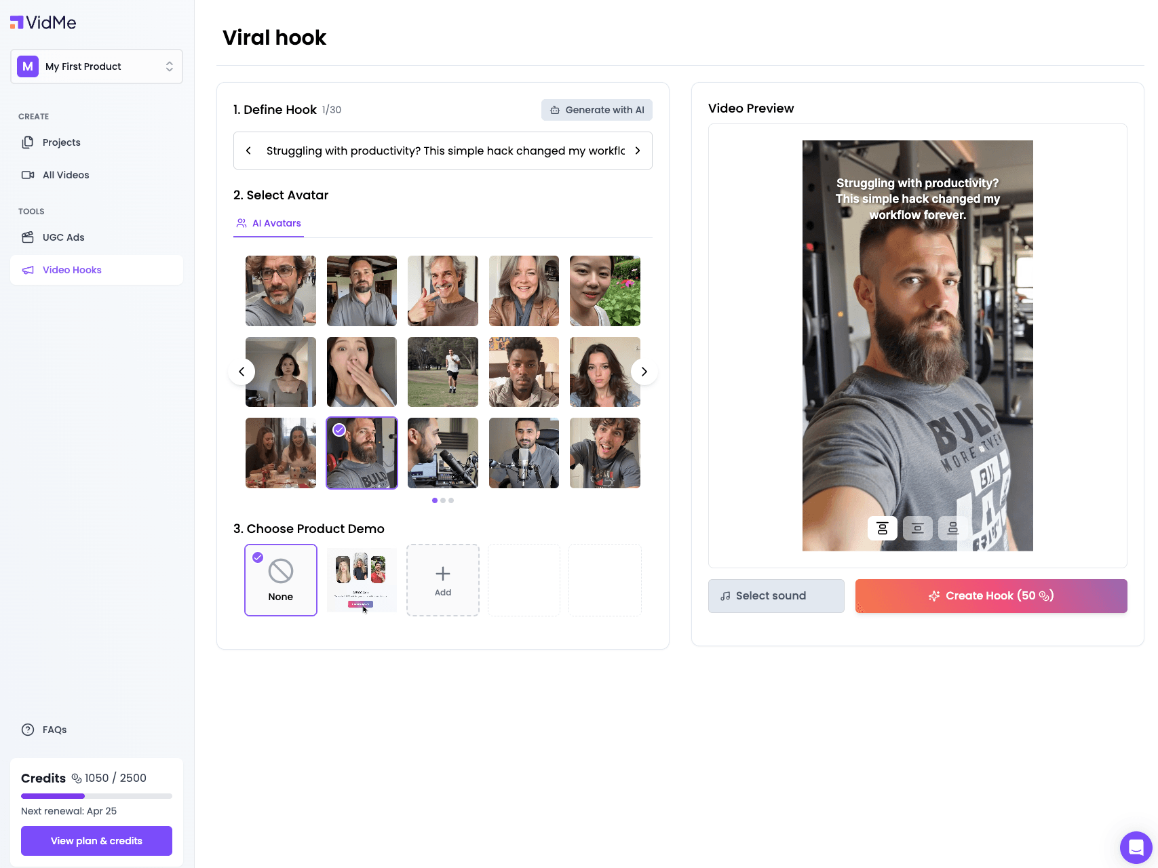Image resolution: width=1158 pixels, height=868 pixels.
Task: Choose the existing product demo thumbnail
Action: tap(362, 580)
